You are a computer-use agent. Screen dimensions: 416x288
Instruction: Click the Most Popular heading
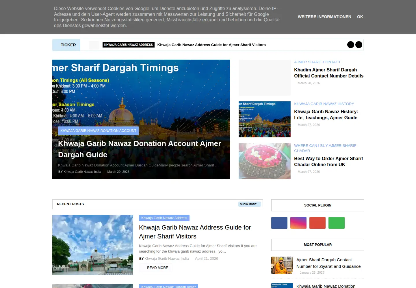click(x=318, y=245)
